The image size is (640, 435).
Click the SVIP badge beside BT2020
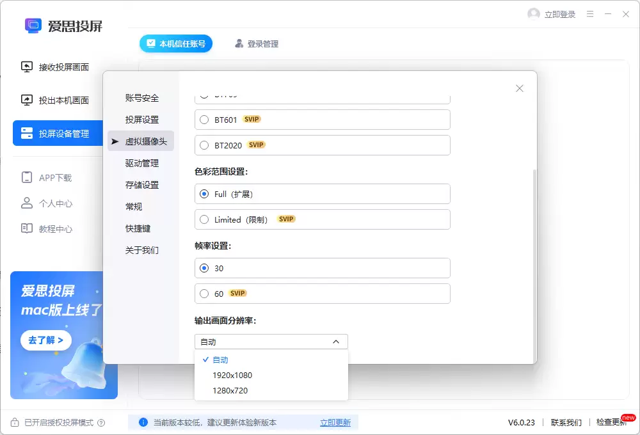tap(256, 145)
